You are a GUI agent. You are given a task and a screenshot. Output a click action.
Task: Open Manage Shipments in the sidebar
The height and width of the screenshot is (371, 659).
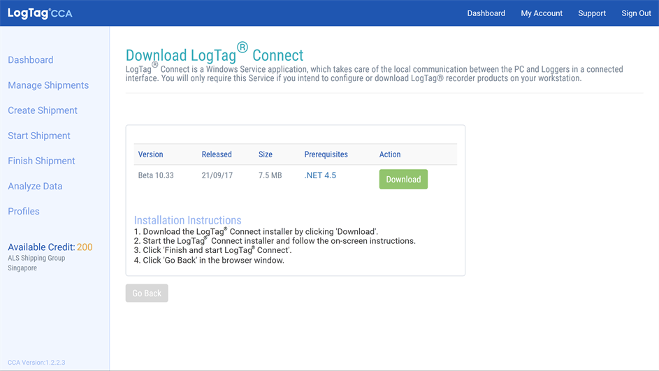(x=48, y=85)
